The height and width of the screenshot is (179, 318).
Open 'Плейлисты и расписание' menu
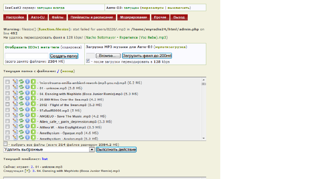(92, 17)
